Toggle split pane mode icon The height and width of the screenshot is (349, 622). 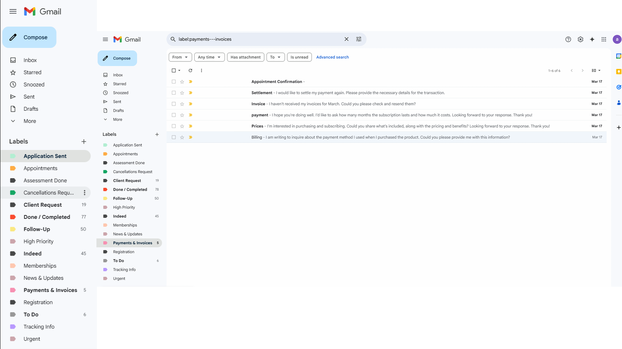tap(594, 70)
